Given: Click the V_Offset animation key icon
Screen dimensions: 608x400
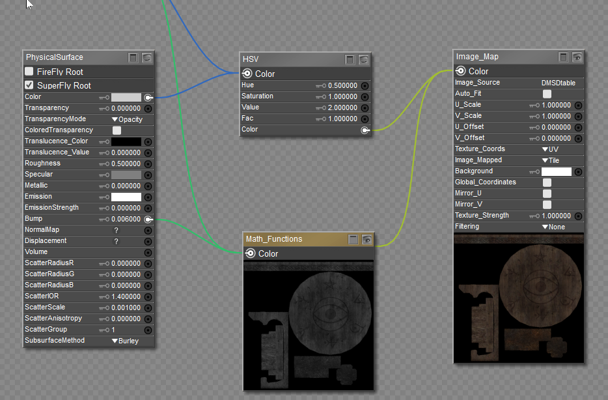Looking at the screenshot, I should (534, 139).
